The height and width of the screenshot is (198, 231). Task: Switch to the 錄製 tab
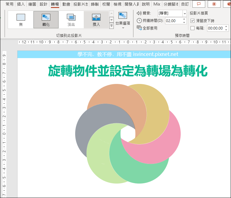(95, 4)
